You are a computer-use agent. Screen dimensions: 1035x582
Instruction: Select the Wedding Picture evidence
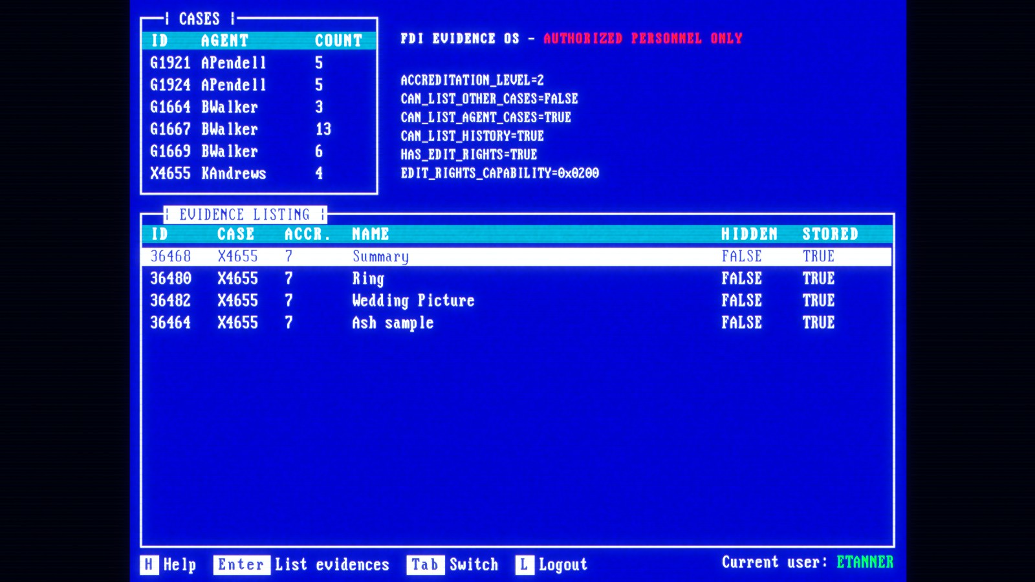point(412,300)
